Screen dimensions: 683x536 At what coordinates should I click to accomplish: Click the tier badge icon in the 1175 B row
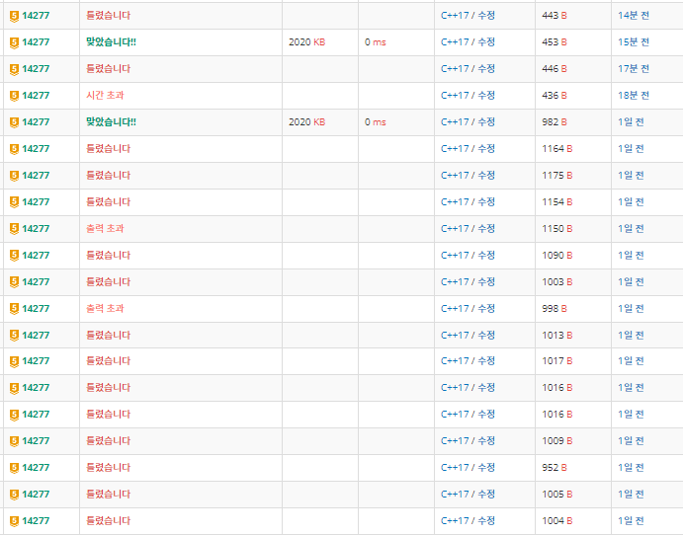point(14,176)
